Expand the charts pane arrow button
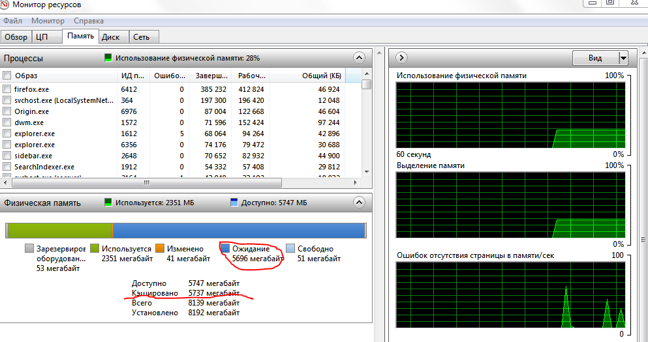The width and height of the screenshot is (648, 342). 401,57
